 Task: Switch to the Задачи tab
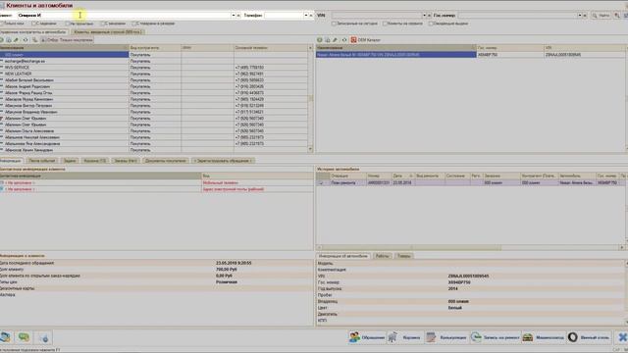coord(70,161)
